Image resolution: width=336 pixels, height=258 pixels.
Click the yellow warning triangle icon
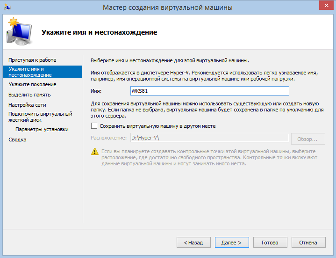point(95,152)
